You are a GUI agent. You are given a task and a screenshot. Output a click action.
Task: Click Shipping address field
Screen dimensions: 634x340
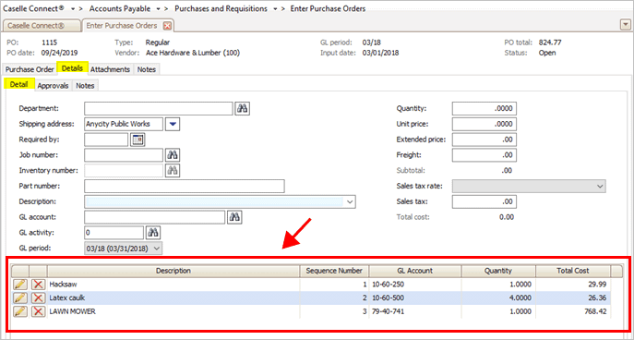click(x=124, y=124)
